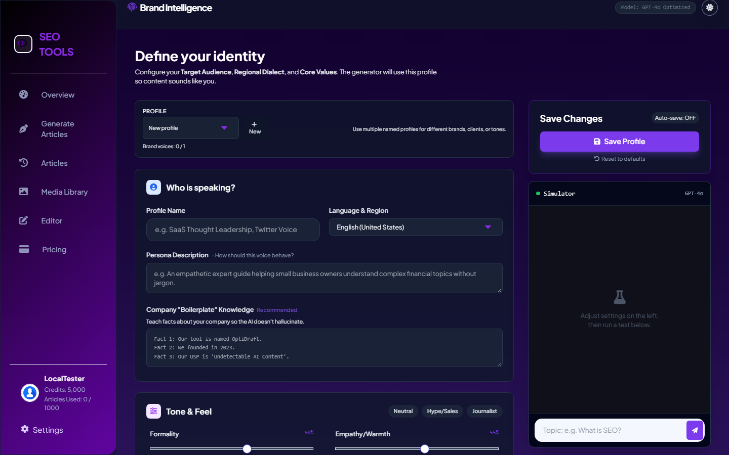Click the Save Profile button
This screenshot has height=455, width=729.
(620, 142)
